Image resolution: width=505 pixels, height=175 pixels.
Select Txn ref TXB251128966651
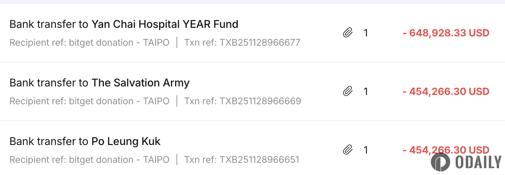[242, 160]
